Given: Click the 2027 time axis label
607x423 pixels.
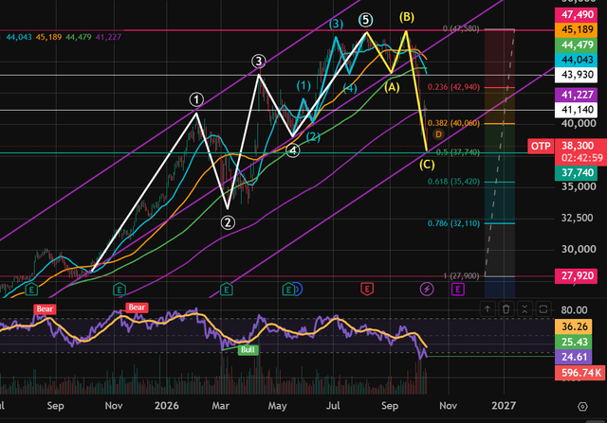Looking at the screenshot, I should [x=504, y=406].
